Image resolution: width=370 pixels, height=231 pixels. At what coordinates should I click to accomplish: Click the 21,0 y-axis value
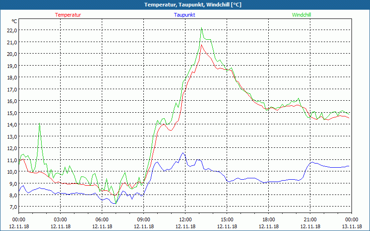[x=12, y=42]
